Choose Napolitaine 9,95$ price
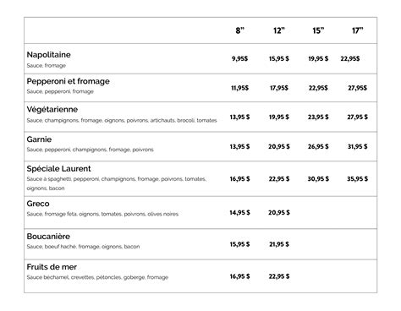Viewport: 401px width, 311px height. pyautogui.click(x=239, y=58)
